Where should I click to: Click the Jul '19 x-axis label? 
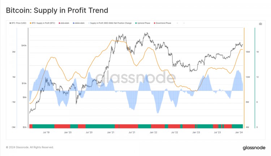[46, 132]
